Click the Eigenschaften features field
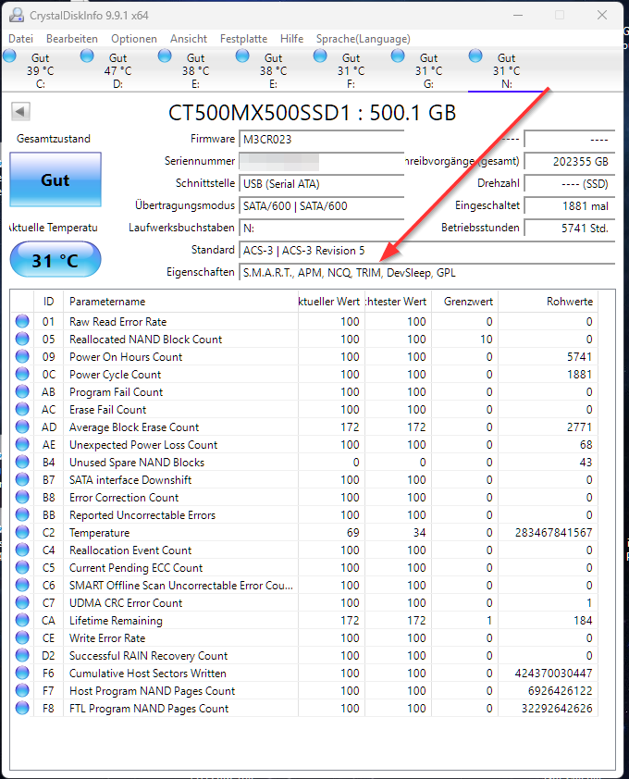The width and height of the screenshot is (629, 779). (x=426, y=273)
